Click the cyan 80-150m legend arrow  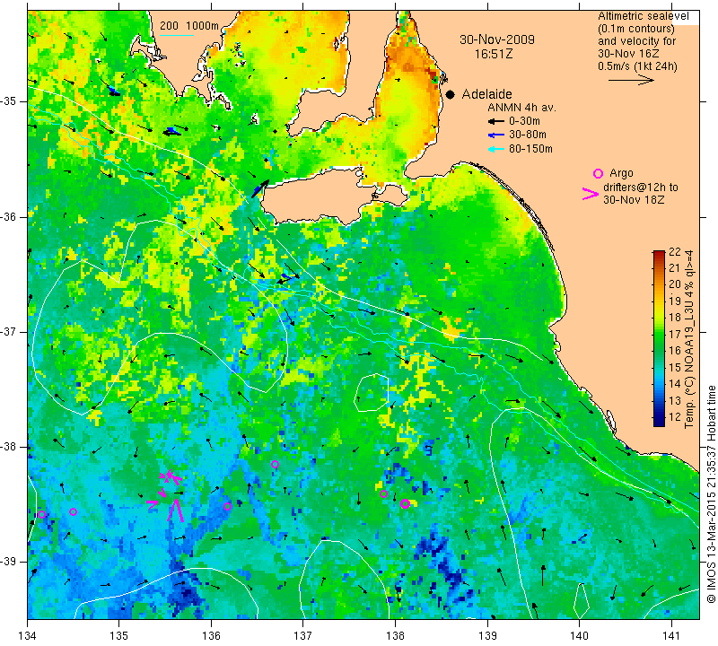495,149
